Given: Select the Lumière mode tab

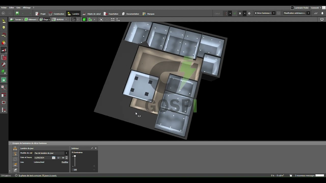Looking at the screenshot, I should coord(73,14).
